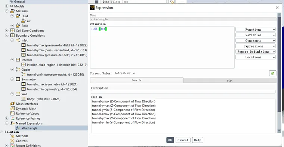Expand the Cell Zone Conditions node
Screen dimensions: 284x147
tap(7, 30)
